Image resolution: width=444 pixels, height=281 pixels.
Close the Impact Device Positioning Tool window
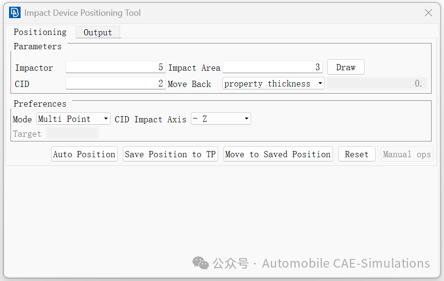pos(428,13)
